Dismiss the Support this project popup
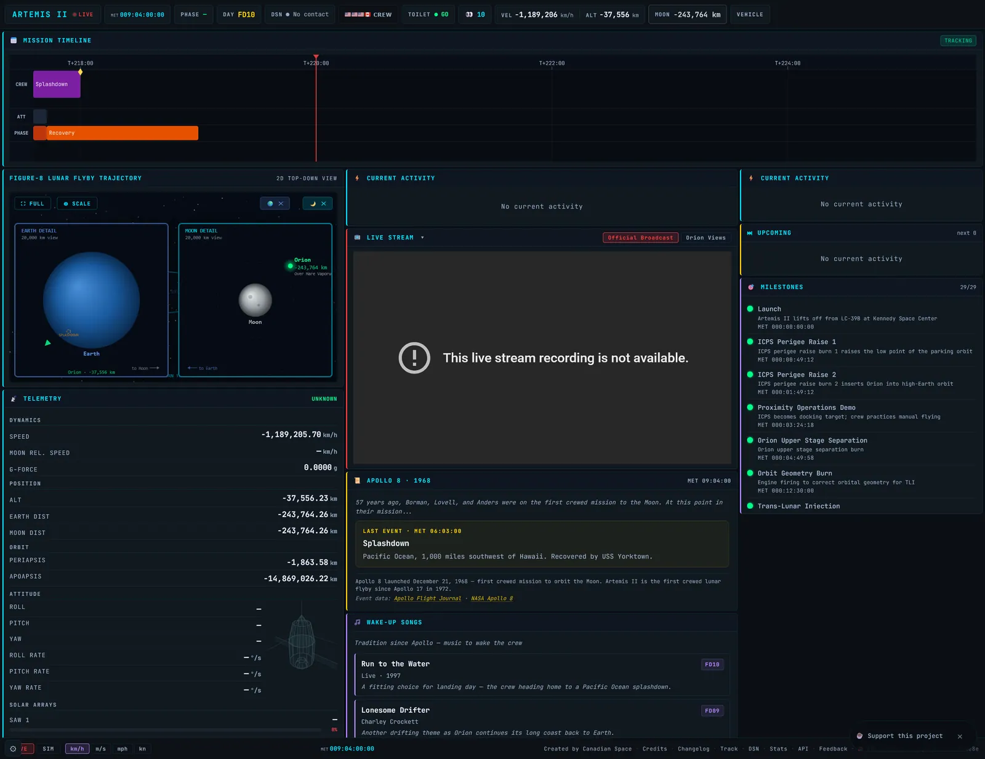 click(x=960, y=736)
